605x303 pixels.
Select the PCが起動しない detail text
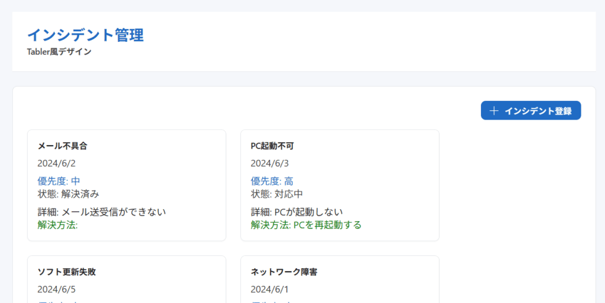[x=297, y=212]
